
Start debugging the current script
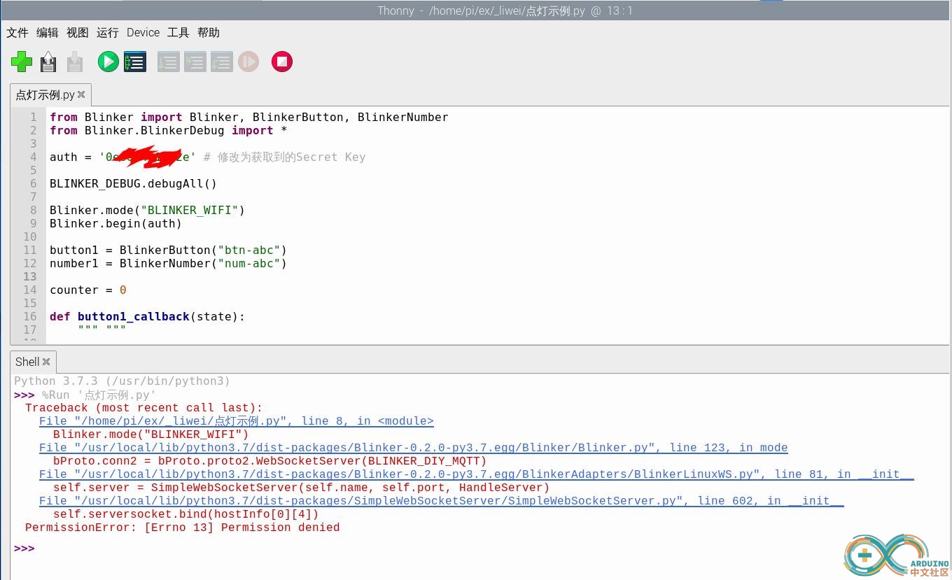coord(134,62)
